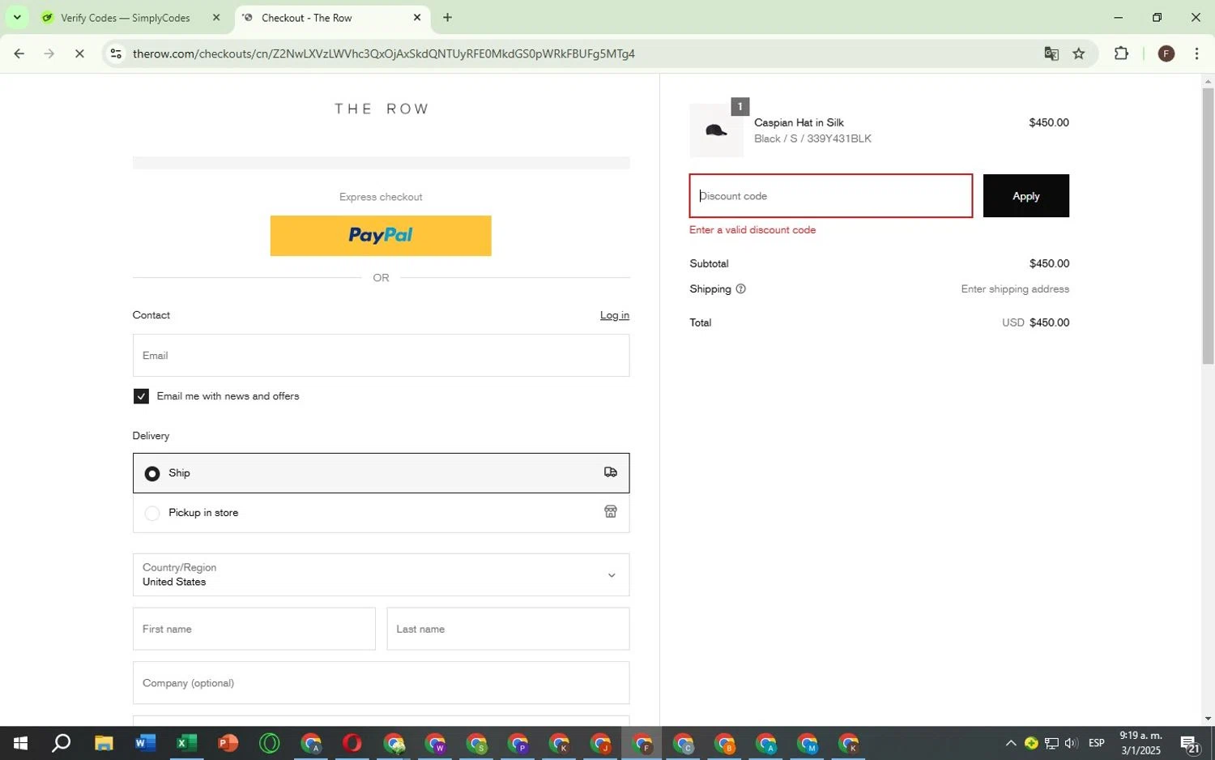The height and width of the screenshot is (760, 1215).
Task: Open a new browser tab
Action: pyautogui.click(x=447, y=17)
